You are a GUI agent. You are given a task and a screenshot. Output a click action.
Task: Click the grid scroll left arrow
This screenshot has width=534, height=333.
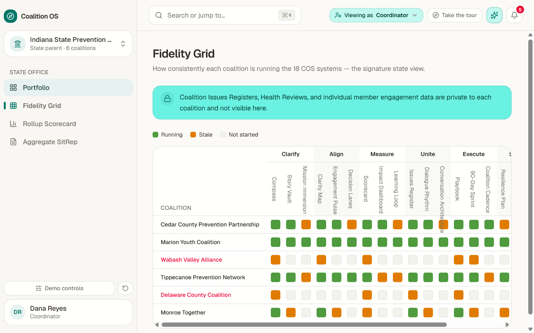[157, 325]
